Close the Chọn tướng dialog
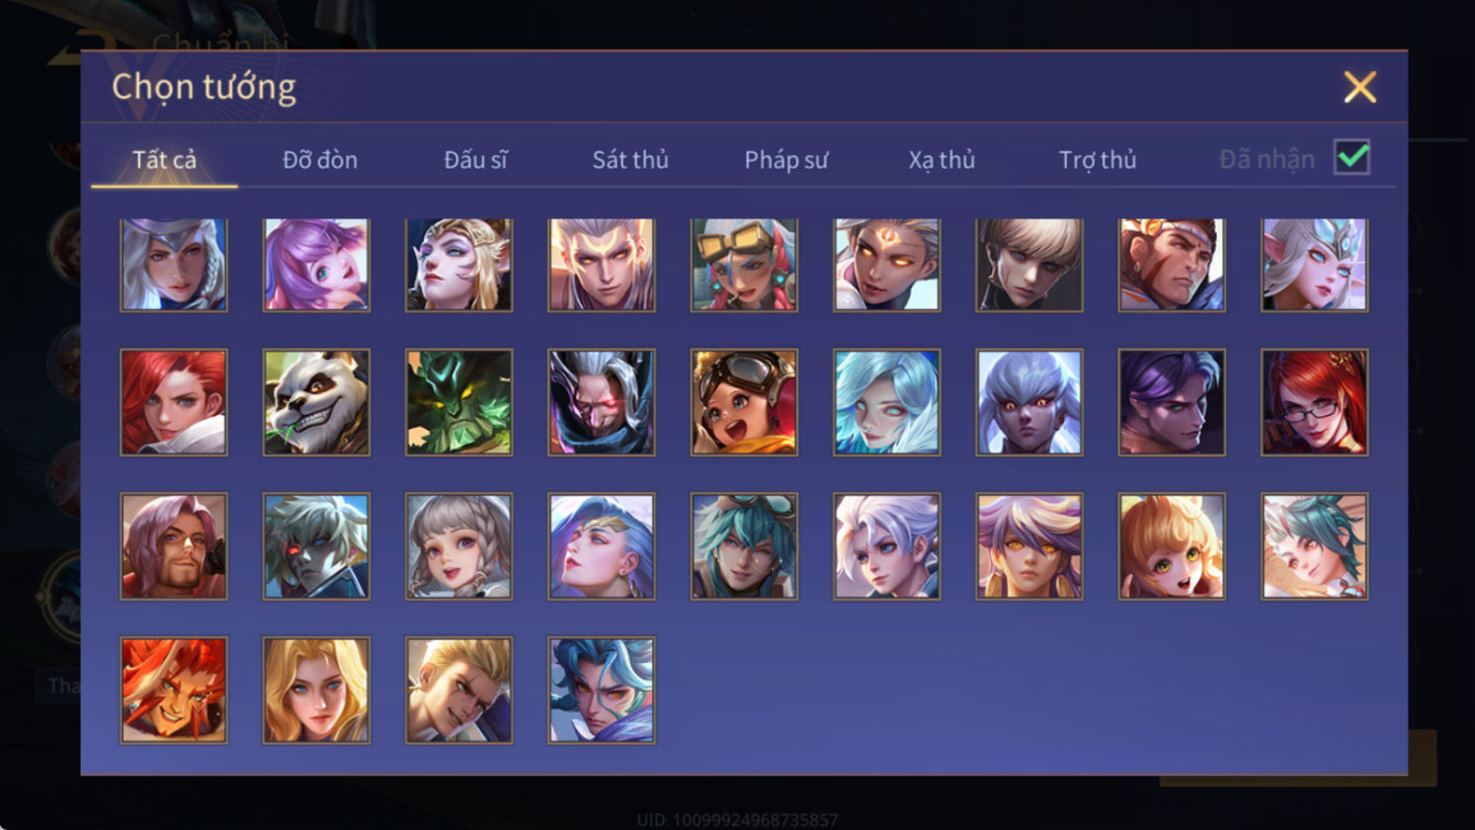This screenshot has height=830, width=1475. click(x=1360, y=88)
